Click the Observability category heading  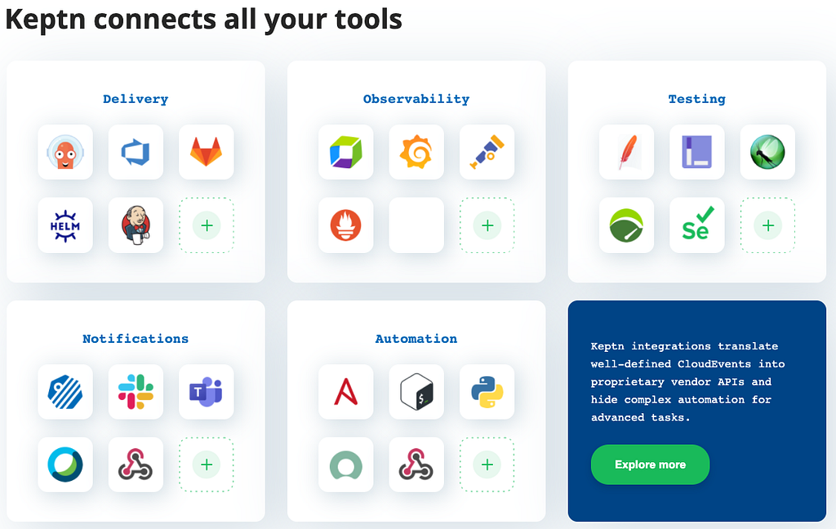tap(416, 100)
